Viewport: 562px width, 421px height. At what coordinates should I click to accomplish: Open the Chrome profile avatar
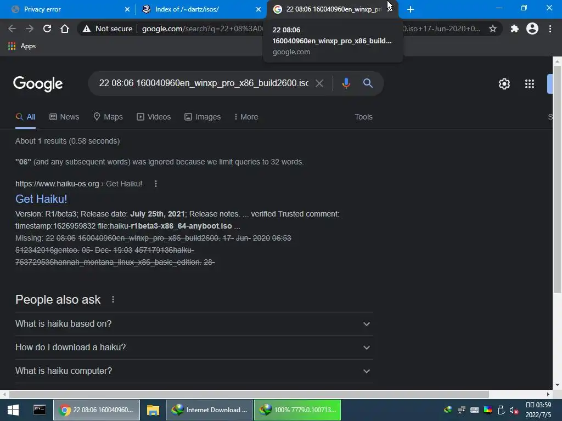[x=532, y=29]
